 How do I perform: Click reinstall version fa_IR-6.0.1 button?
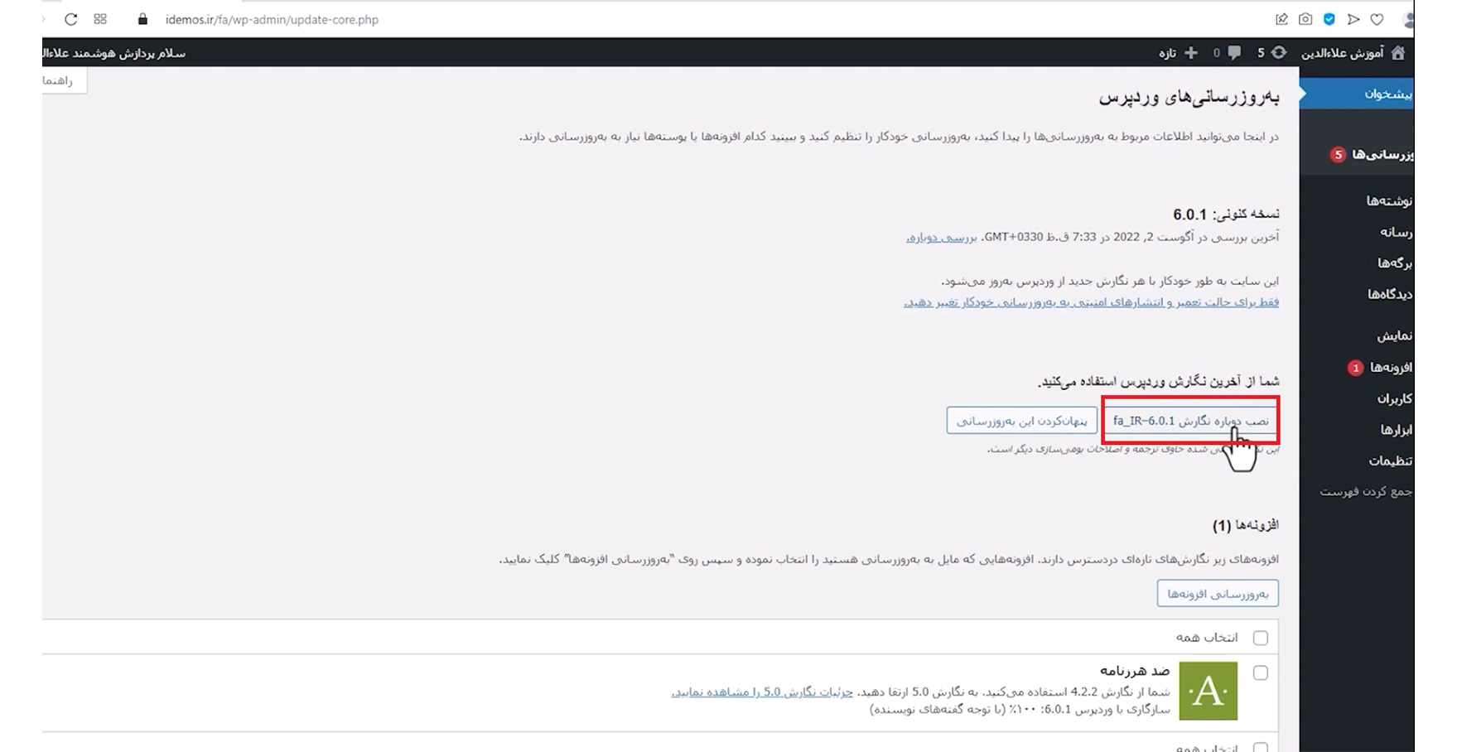1190,421
